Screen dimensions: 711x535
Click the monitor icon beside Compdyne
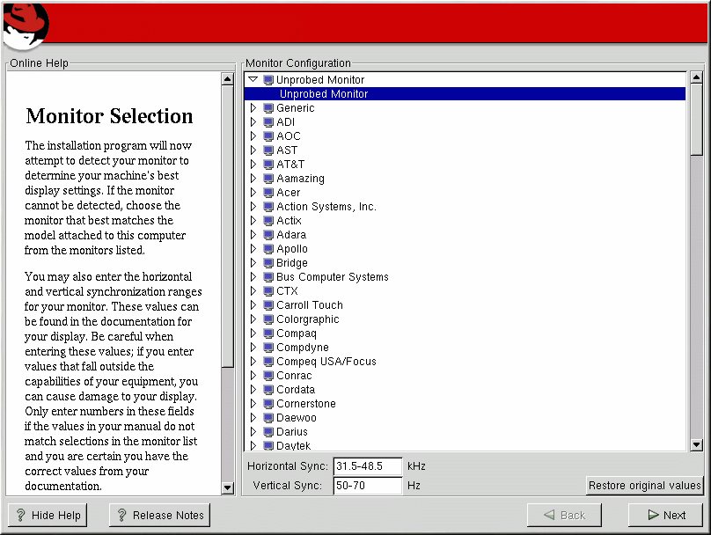[268, 348]
